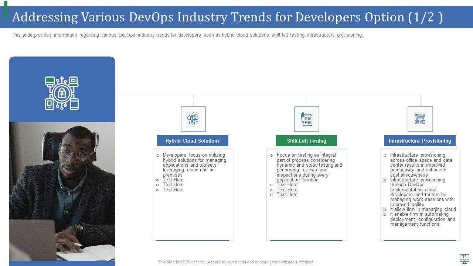Click the green Shift Left Testing label
This screenshot has height=266, width=473.
click(x=306, y=141)
